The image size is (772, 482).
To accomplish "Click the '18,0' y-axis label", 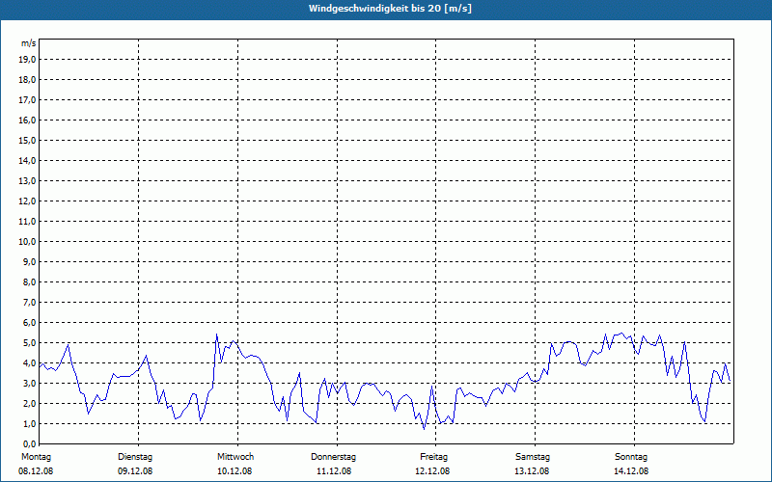I will pos(27,80).
